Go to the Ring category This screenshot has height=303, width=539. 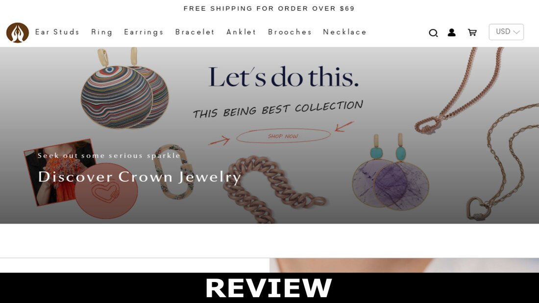102,32
